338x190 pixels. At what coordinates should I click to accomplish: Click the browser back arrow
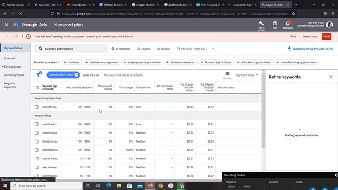click(5, 14)
